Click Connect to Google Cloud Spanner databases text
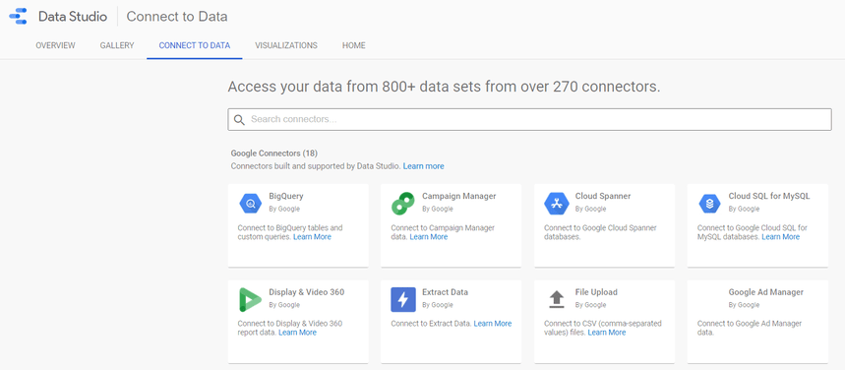845x370 pixels. (x=600, y=232)
